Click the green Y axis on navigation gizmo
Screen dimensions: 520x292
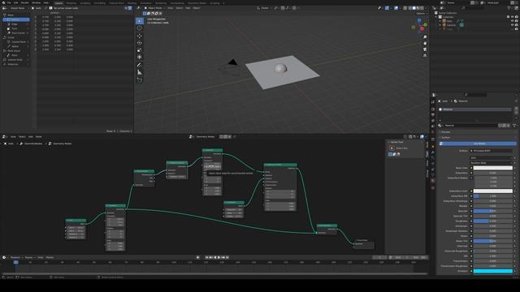[425, 24]
